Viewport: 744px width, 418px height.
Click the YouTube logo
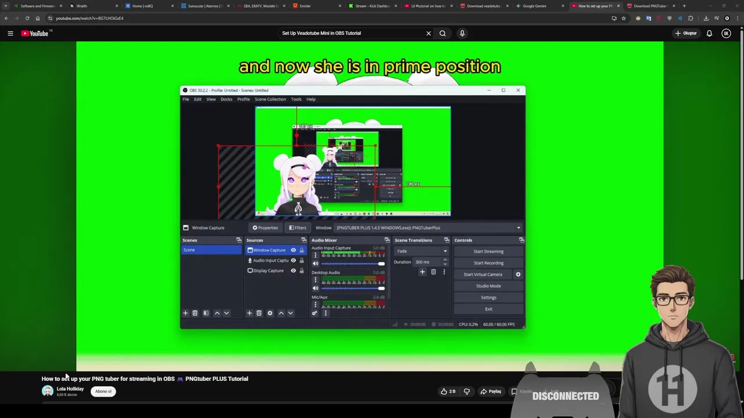tap(35, 33)
